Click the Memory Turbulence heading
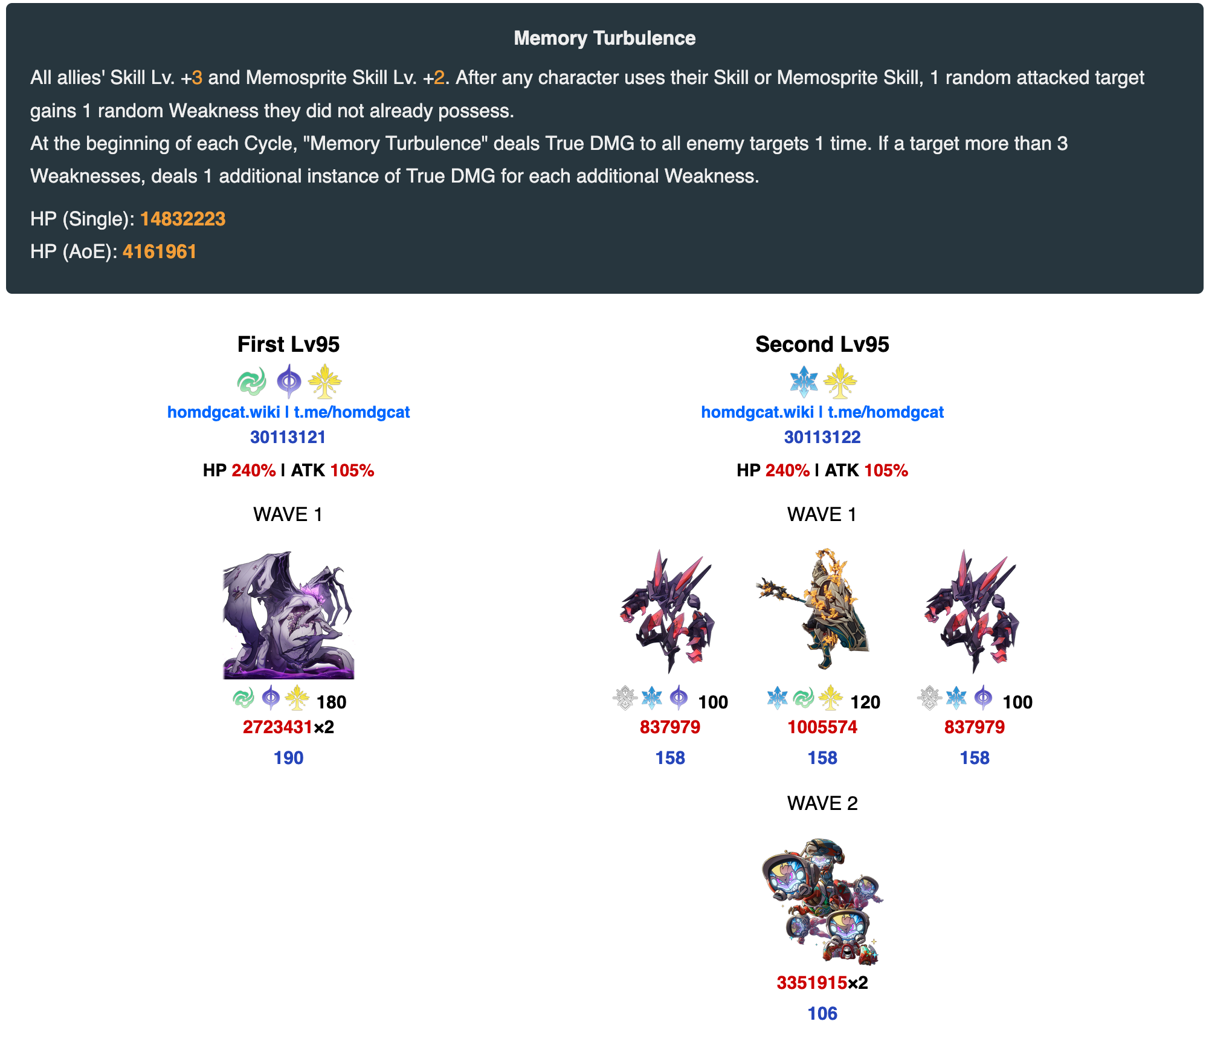Screen dimensions: 1206x1059 point(605,38)
